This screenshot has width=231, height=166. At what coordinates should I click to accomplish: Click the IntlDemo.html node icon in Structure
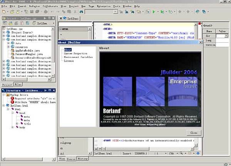point(8,105)
